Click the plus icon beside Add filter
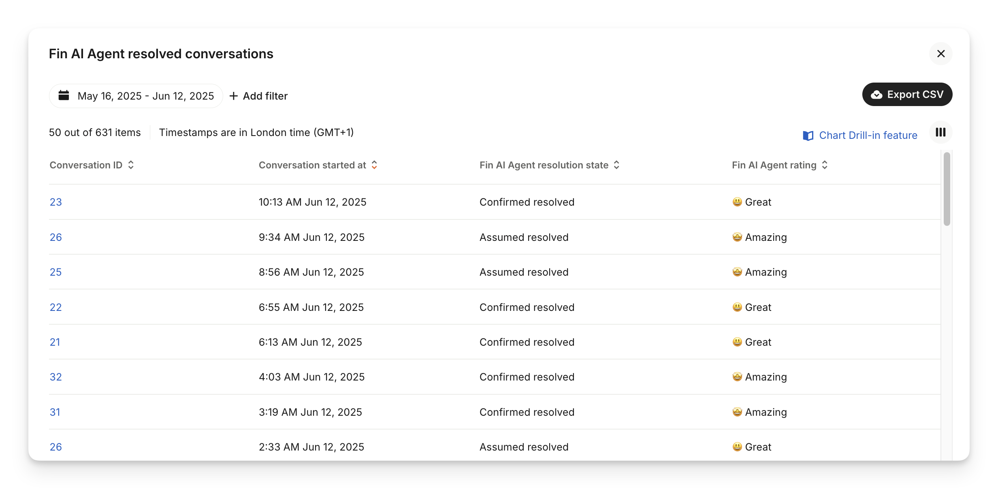 point(233,96)
